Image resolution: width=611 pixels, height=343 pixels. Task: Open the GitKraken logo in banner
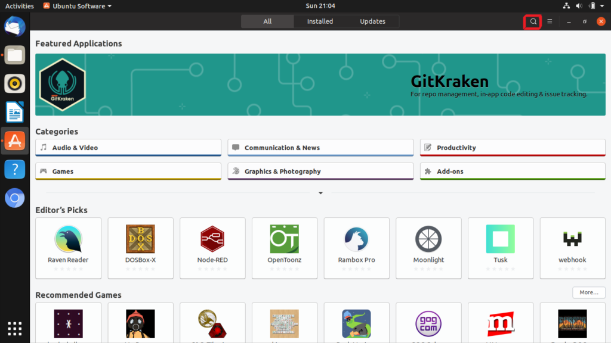click(x=62, y=85)
